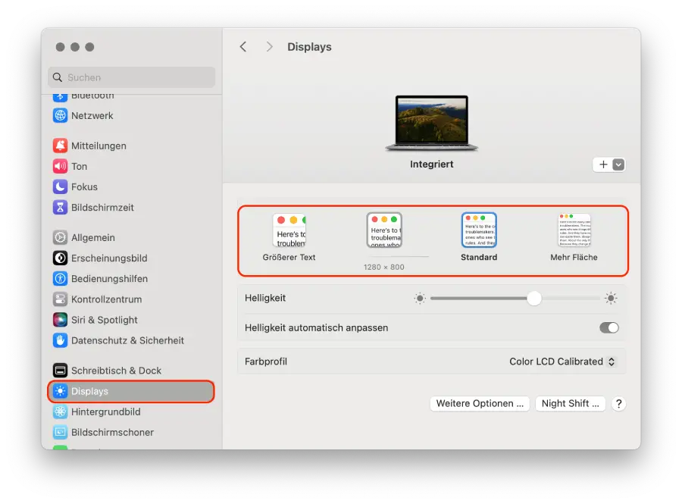Click the Integriert display label
Viewport: 682px width, 504px height.
[x=431, y=164]
